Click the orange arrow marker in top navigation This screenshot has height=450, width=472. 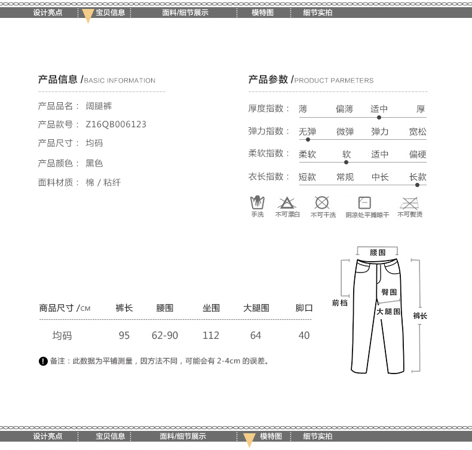pyautogui.click(x=88, y=16)
